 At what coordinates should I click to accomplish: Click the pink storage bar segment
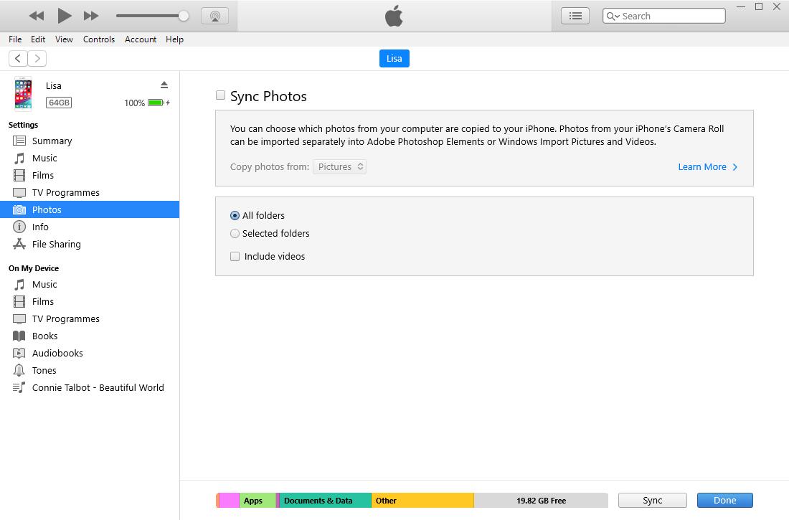click(x=230, y=501)
